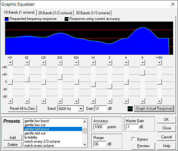Screen dimensions: 178x151
Task: Select the notch every octave preset
Action: [x=53, y=146]
